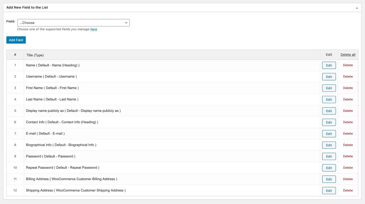Click row number 6 cell

coord(15,122)
